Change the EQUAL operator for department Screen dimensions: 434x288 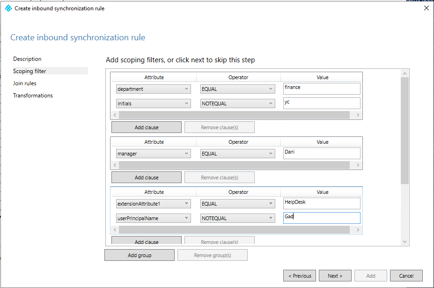(x=238, y=89)
